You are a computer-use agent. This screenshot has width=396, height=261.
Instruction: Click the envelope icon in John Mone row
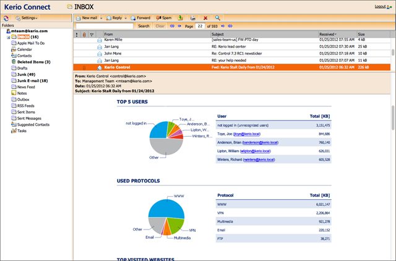(100, 54)
